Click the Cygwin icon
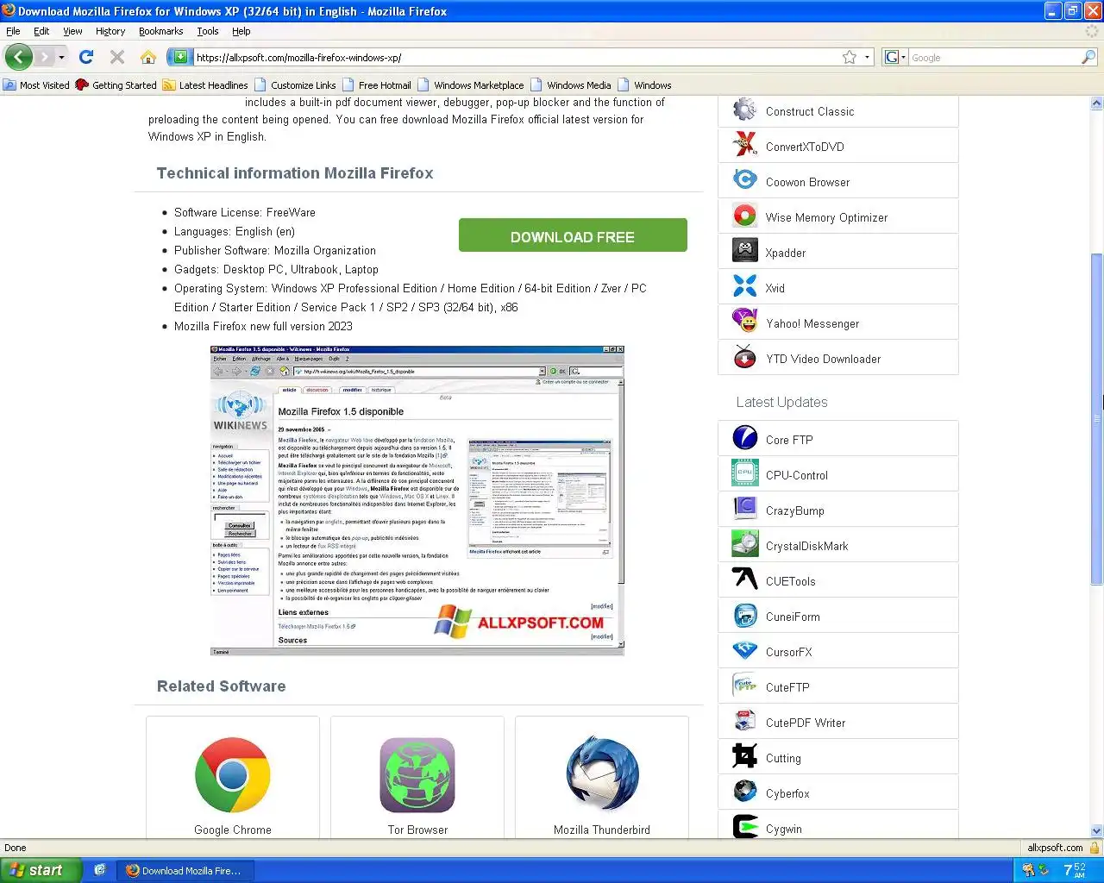Screen dimensions: 1104x883 coord(744,826)
